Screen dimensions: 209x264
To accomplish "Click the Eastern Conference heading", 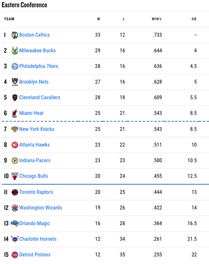I will click(24, 5).
